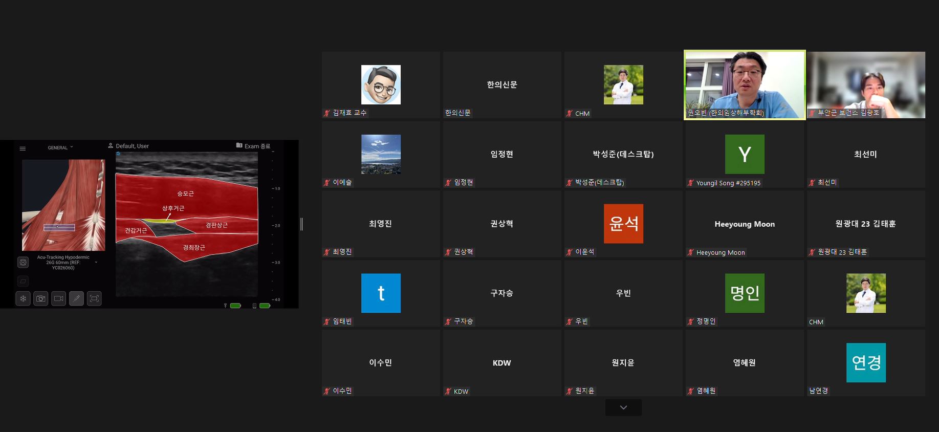
Task: Freeze the ultrasound image with snowflake button
Action: point(23,298)
